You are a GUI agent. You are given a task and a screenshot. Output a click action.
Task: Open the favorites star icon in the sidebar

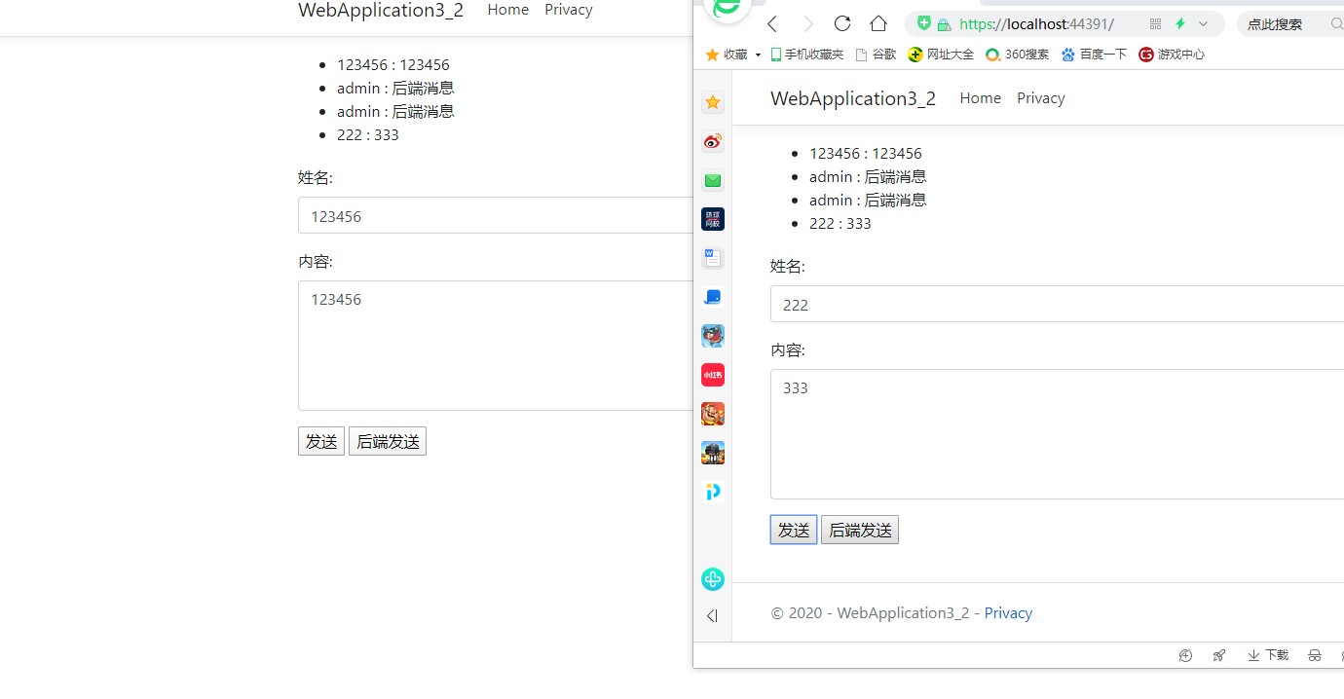pyautogui.click(x=712, y=101)
